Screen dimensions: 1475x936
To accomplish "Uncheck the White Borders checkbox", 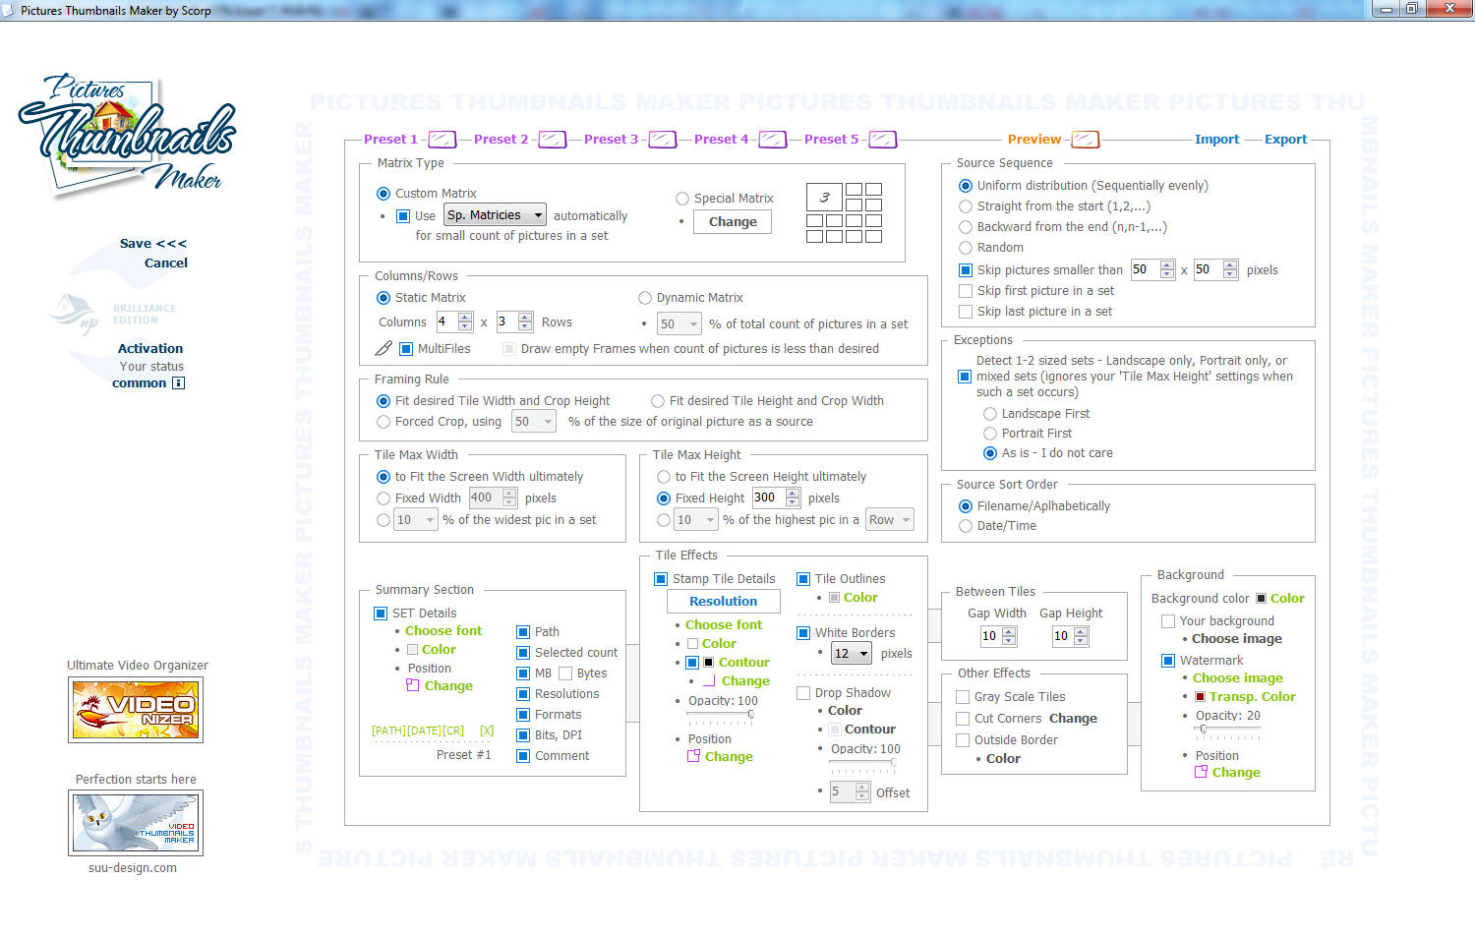I will [803, 633].
